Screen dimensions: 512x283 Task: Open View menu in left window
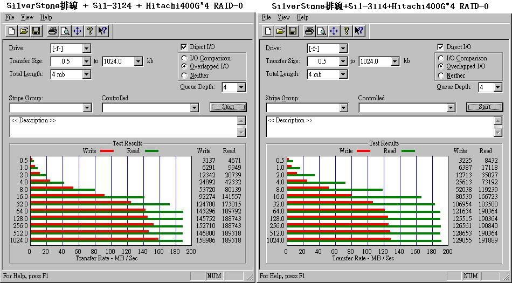pyautogui.click(x=27, y=17)
